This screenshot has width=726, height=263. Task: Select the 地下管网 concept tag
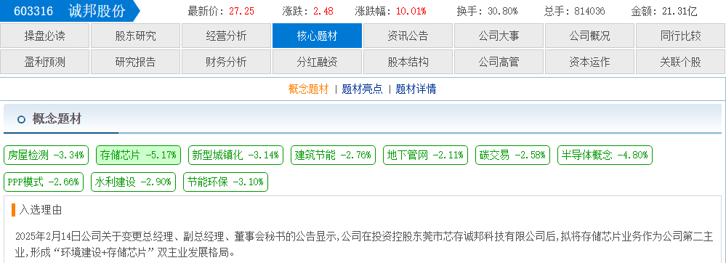pos(426,155)
